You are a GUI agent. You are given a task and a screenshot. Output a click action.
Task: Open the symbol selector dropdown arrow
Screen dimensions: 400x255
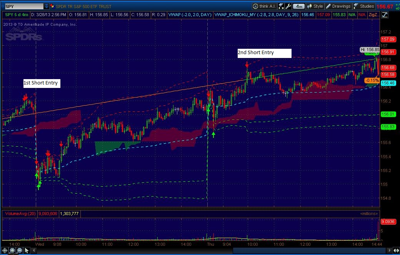click(46, 7)
